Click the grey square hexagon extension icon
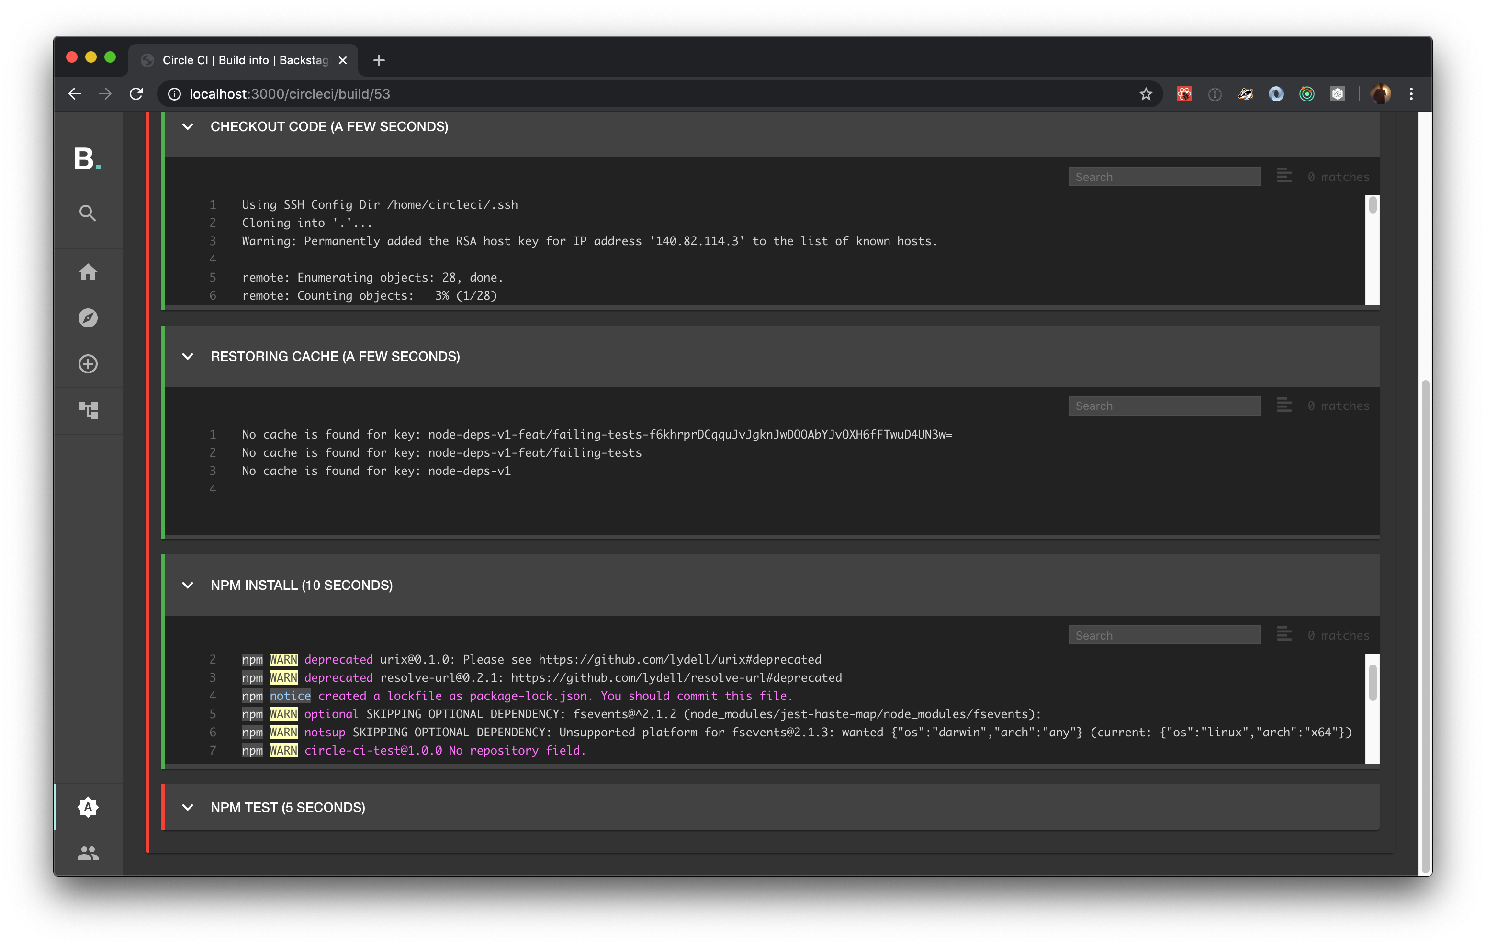Image resolution: width=1486 pixels, height=947 pixels. tap(1337, 94)
